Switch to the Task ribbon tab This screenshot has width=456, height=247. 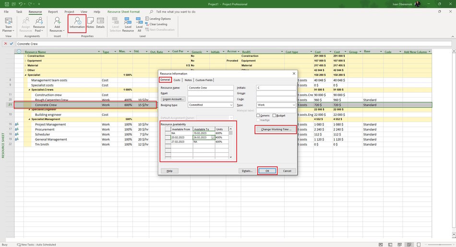point(19,12)
